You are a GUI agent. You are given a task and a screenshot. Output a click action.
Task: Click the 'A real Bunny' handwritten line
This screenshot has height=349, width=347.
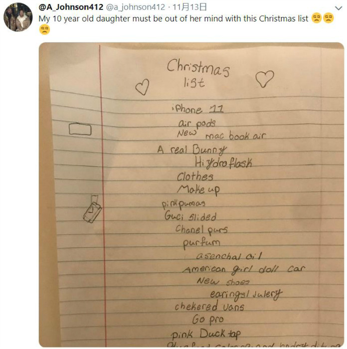192,150
